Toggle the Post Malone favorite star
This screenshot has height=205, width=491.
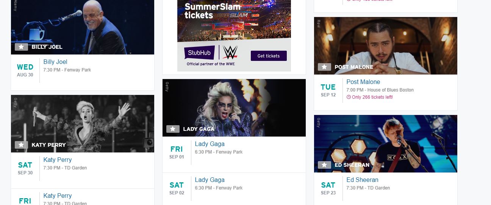[x=324, y=67]
